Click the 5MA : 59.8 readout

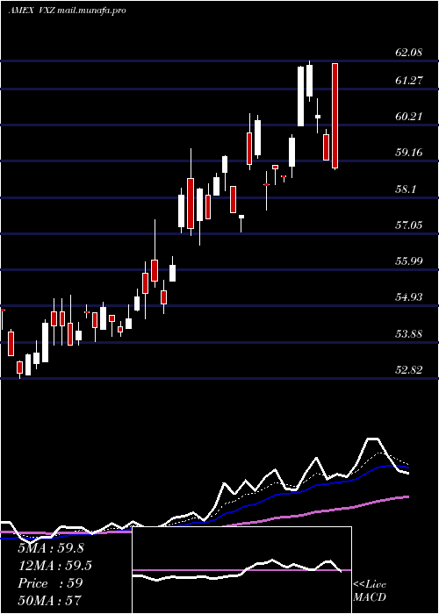point(51,548)
